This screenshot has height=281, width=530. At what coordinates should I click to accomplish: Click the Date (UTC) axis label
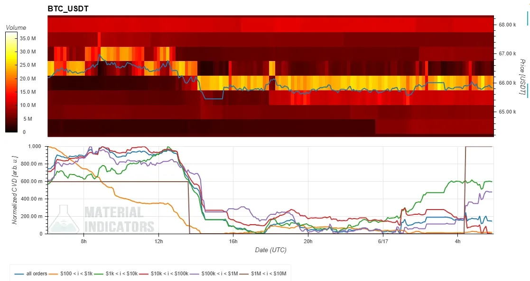[270, 250]
